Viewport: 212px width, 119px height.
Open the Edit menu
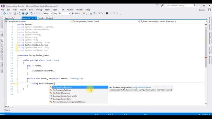click(x=9, y=10)
